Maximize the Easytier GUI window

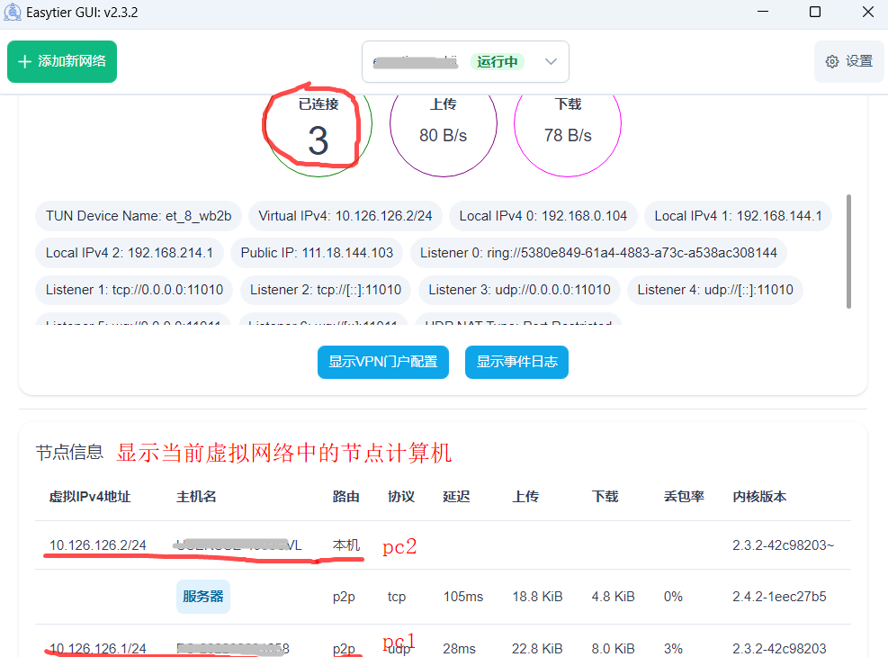[x=815, y=12]
